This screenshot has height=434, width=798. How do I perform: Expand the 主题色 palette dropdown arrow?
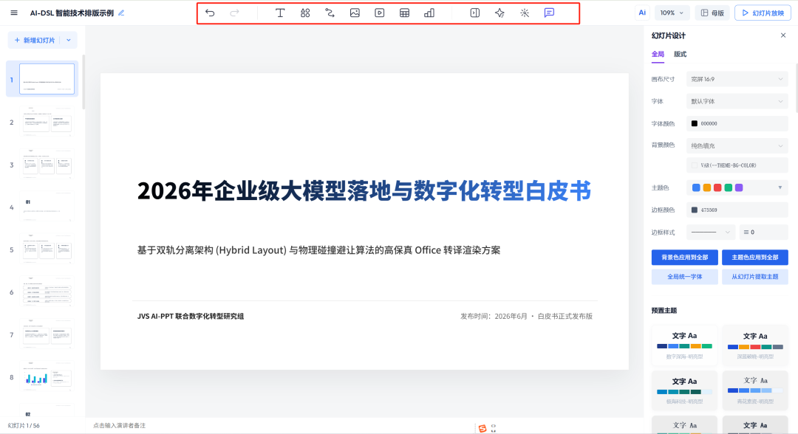pyautogui.click(x=780, y=187)
